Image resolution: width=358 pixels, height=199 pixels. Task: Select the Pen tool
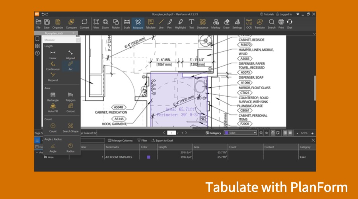pyautogui.click(x=169, y=24)
